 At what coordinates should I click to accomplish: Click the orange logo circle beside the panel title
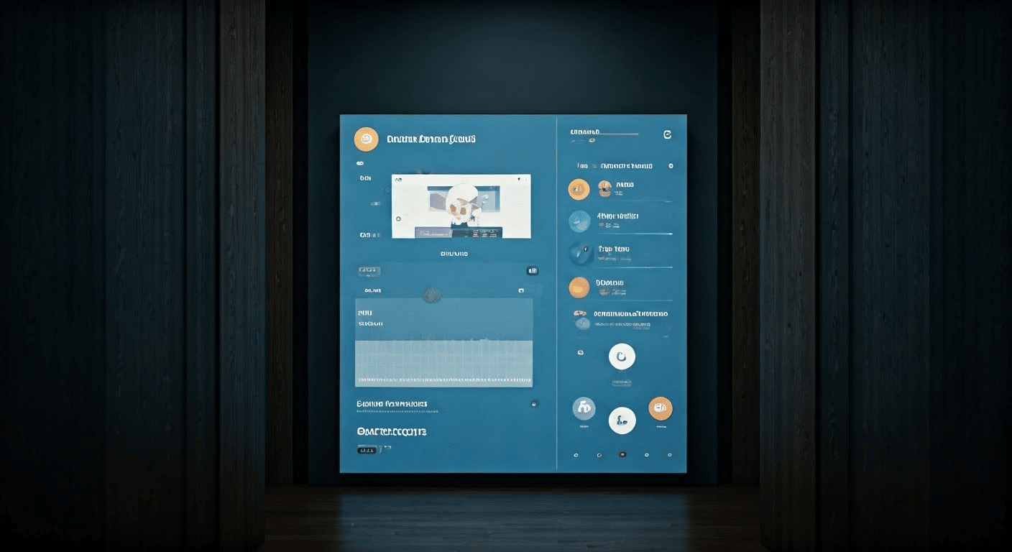point(366,139)
